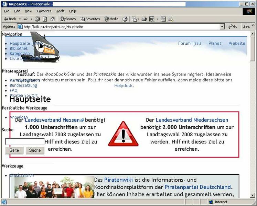Screen dimensions: 257x206
Task: Open the Tools menu
Action: [60, 11]
